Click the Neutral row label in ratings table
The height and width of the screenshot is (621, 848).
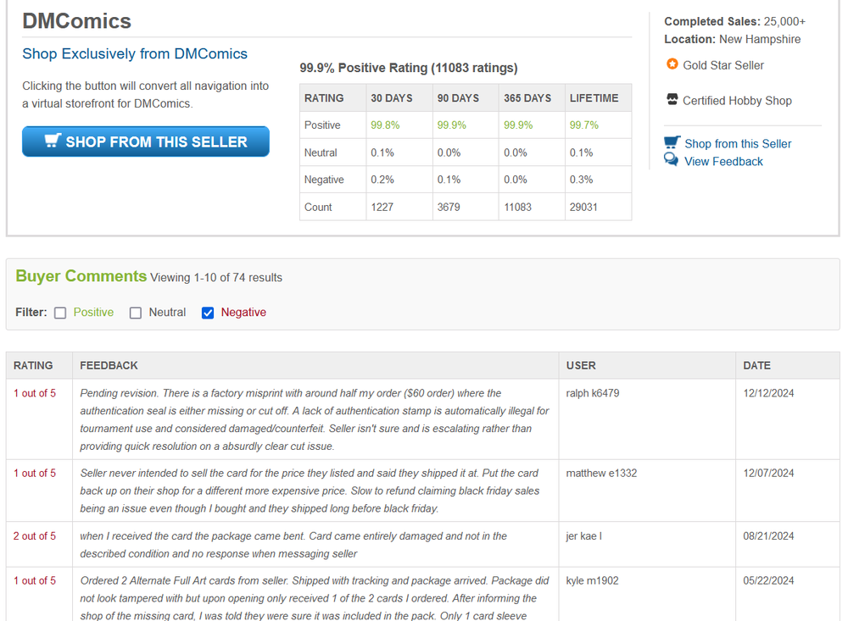(321, 153)
